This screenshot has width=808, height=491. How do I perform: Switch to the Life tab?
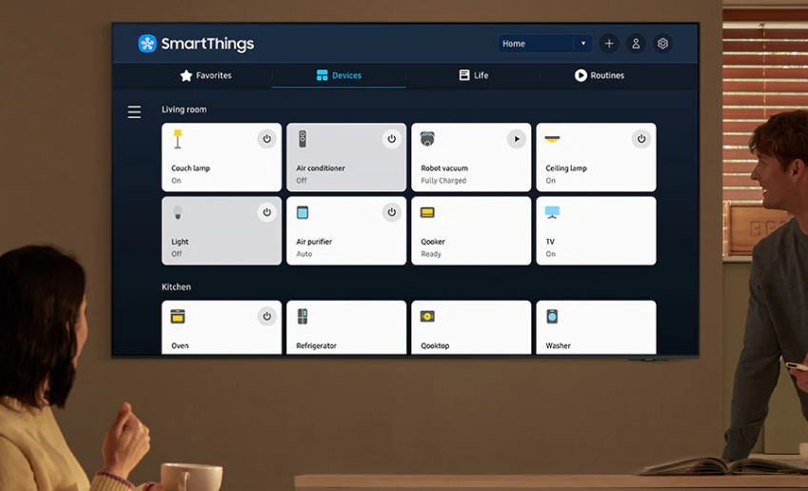coord(474,76)
